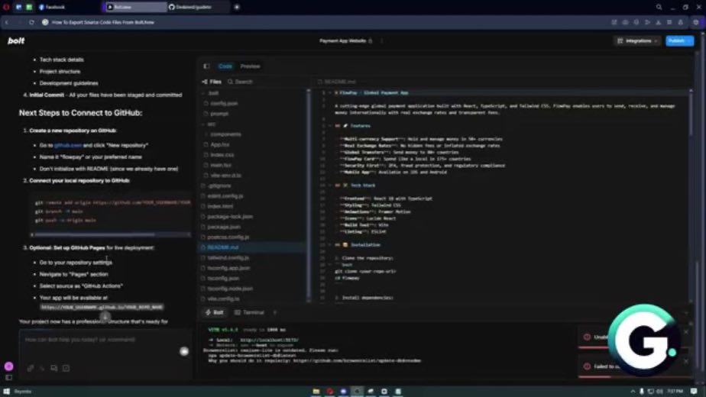Image resolution: width=706 pixels, height=397 pixels.
Task: Open tailwind.config.js file
Action: coord(228,258)
